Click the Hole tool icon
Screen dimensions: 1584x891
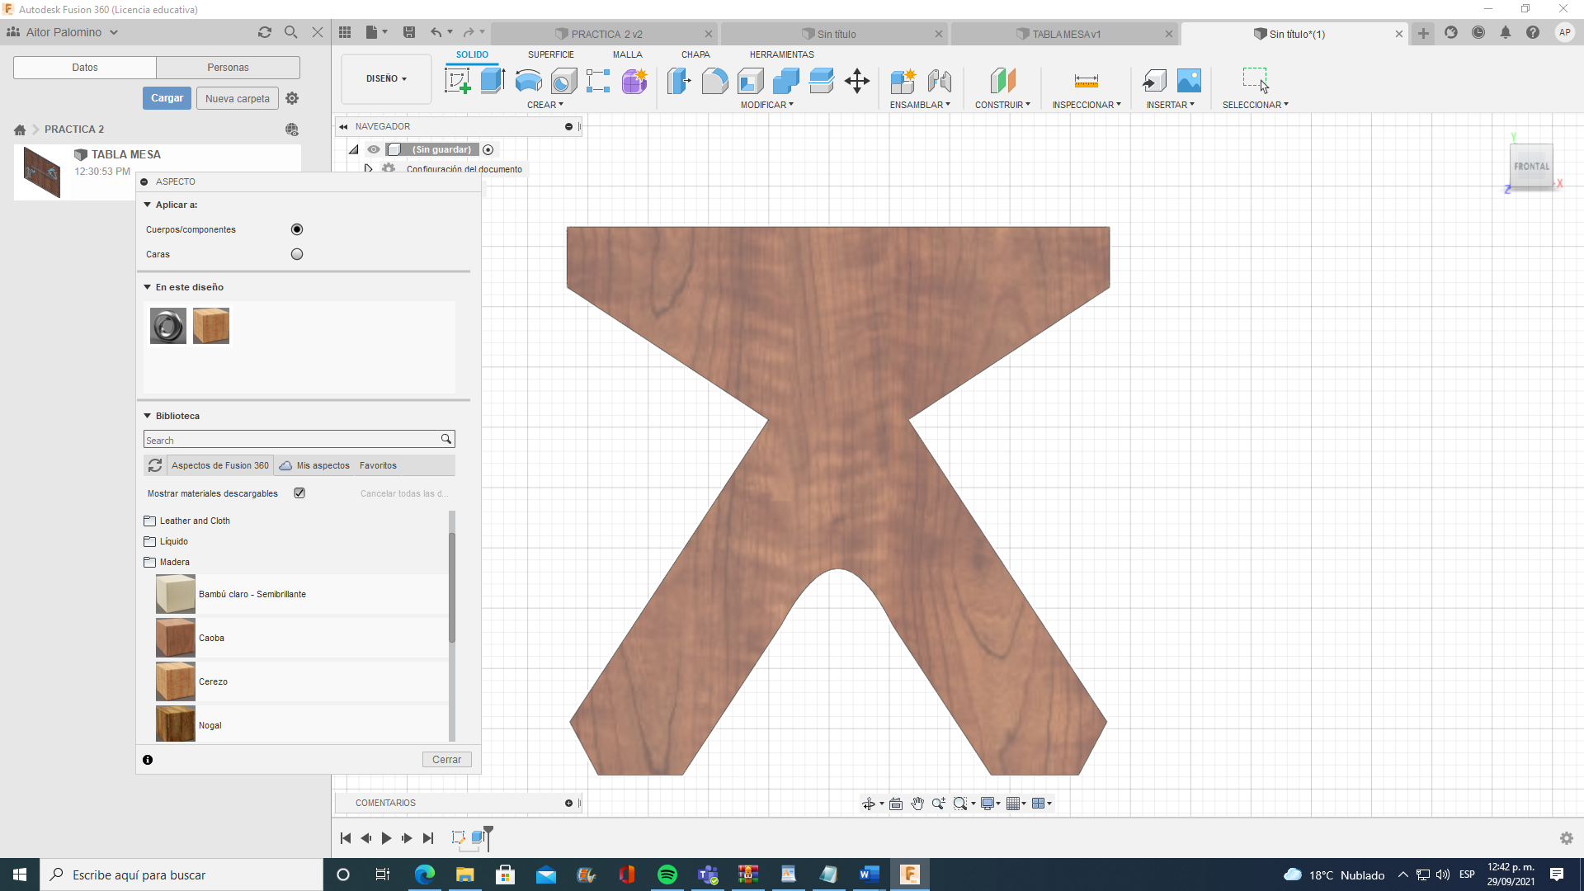[x=563, y=81]
